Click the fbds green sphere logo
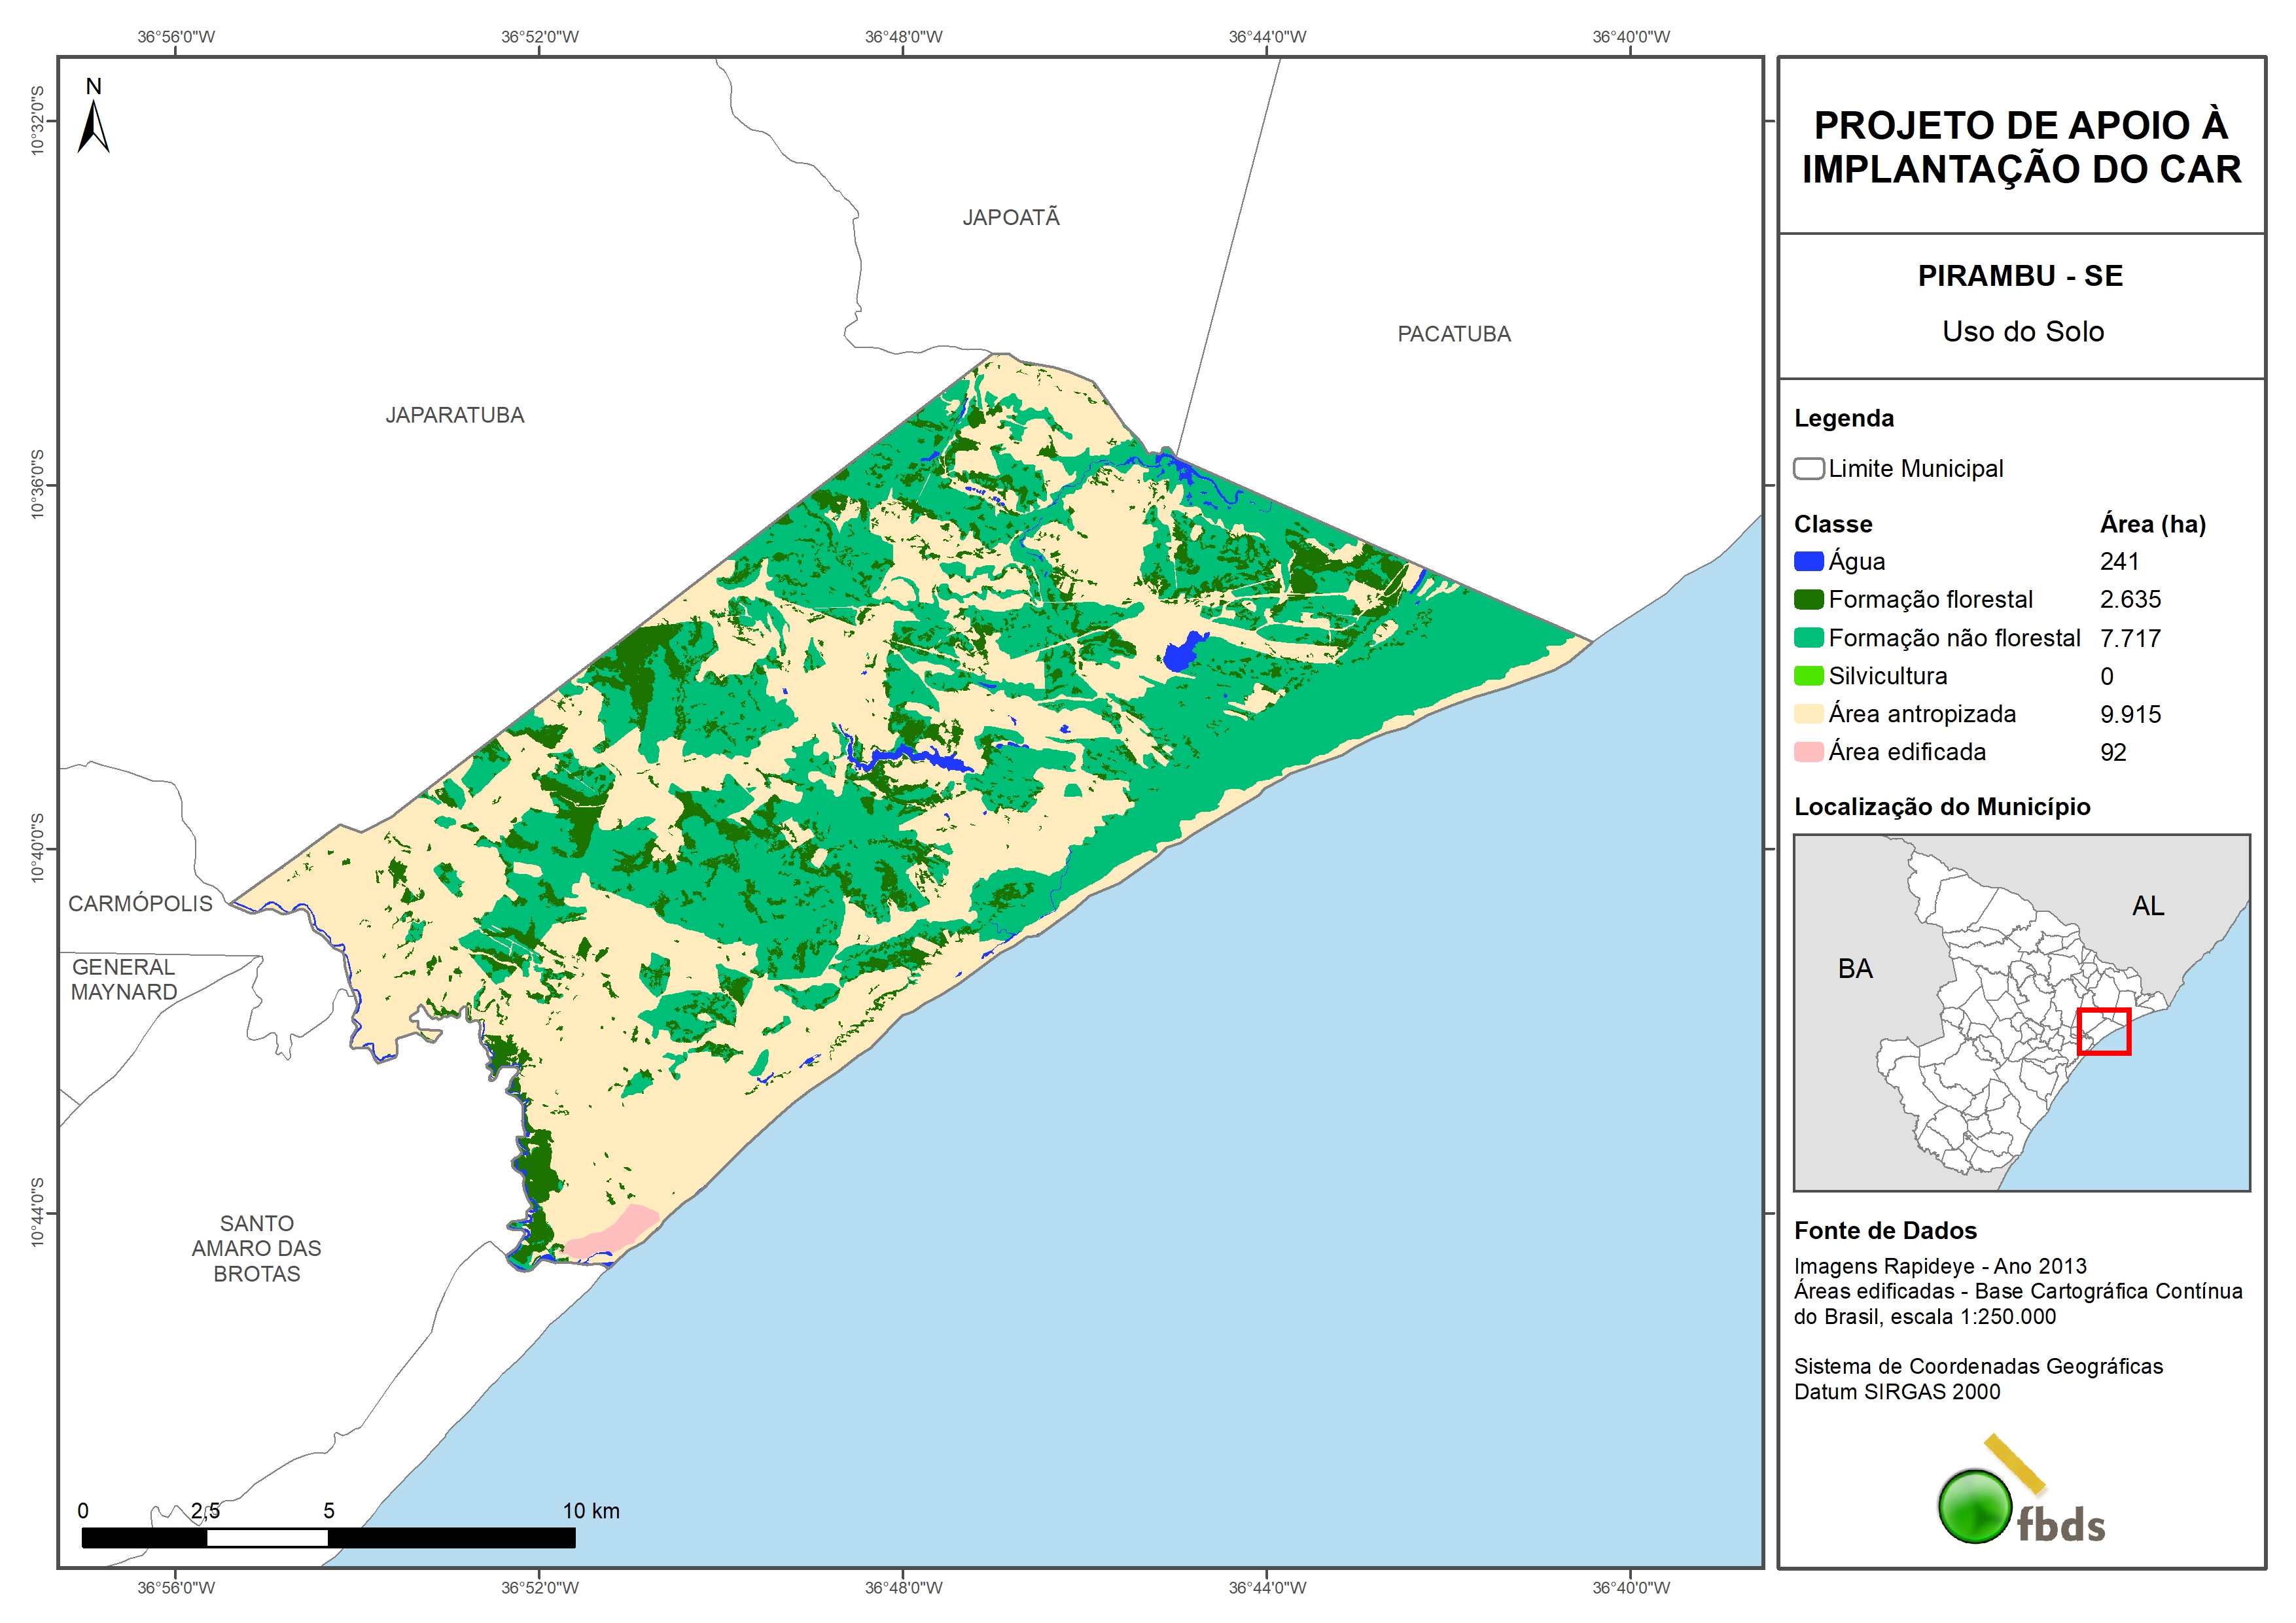 tap(1975, 1506)
